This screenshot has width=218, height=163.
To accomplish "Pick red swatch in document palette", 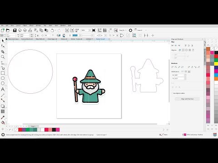I will (x=20, y=129).
